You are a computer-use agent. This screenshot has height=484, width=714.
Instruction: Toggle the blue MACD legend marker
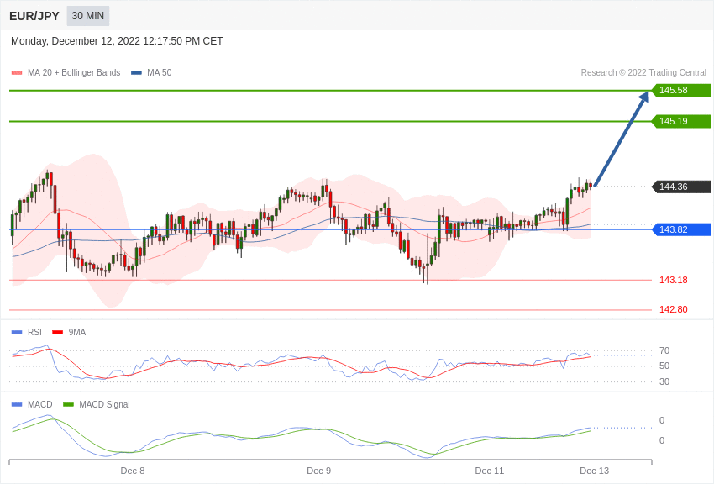tap(17, 405)
